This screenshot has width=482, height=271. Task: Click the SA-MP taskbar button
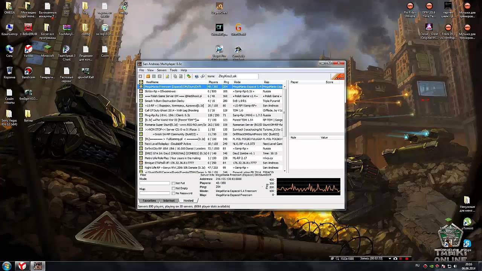pos(38,266)
